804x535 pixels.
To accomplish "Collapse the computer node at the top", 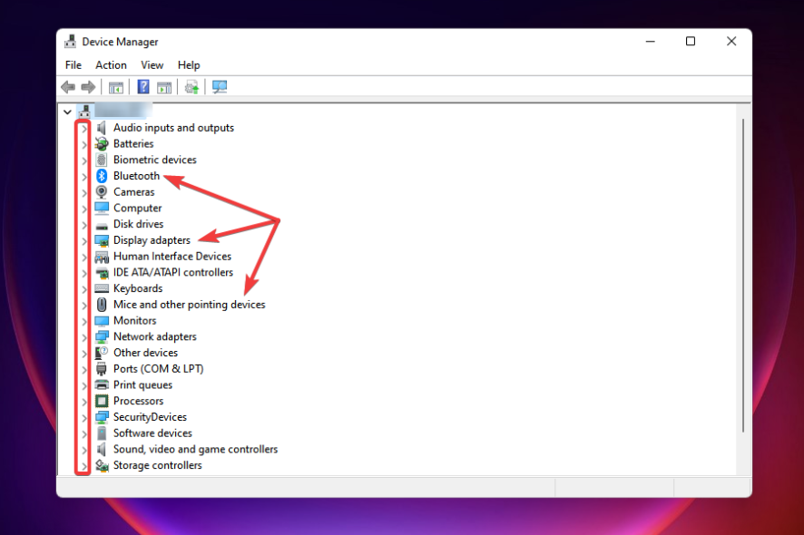I will [67, 111].
